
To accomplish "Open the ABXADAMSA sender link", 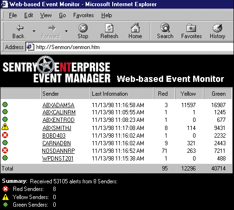I will (58, 105).
